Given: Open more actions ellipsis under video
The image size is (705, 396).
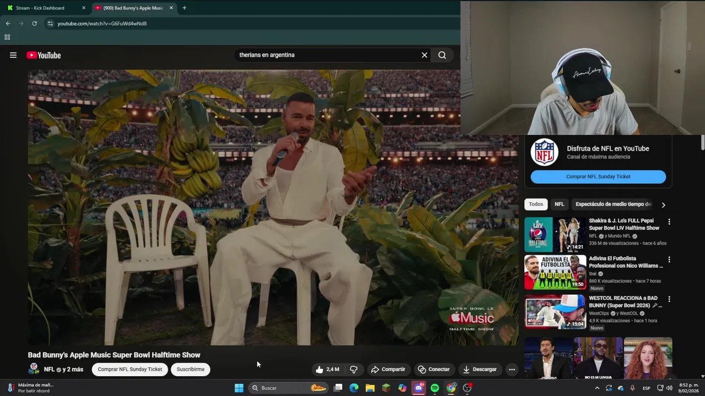Looking at the screenshot, I should coord(512,370).
